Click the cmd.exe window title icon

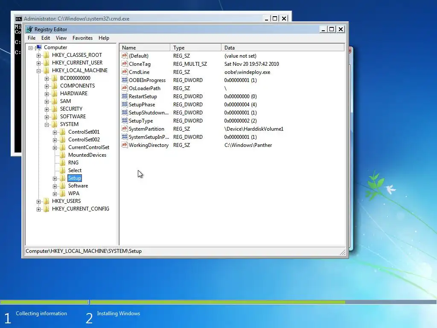18,19
